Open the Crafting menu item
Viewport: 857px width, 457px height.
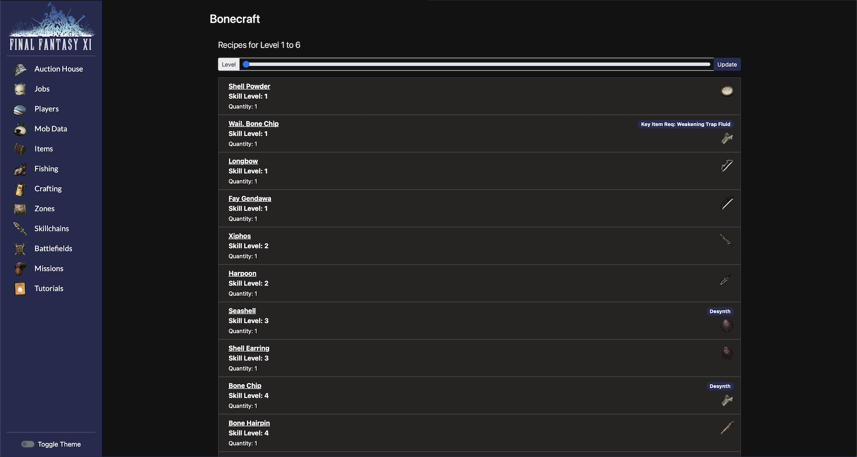click(x=48, y=189)
